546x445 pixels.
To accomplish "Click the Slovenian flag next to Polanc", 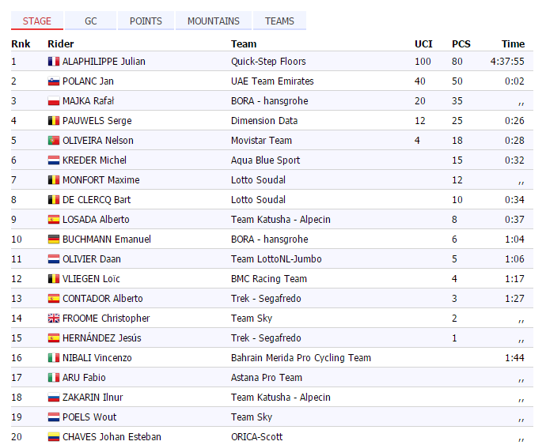I will pos(54,81).
